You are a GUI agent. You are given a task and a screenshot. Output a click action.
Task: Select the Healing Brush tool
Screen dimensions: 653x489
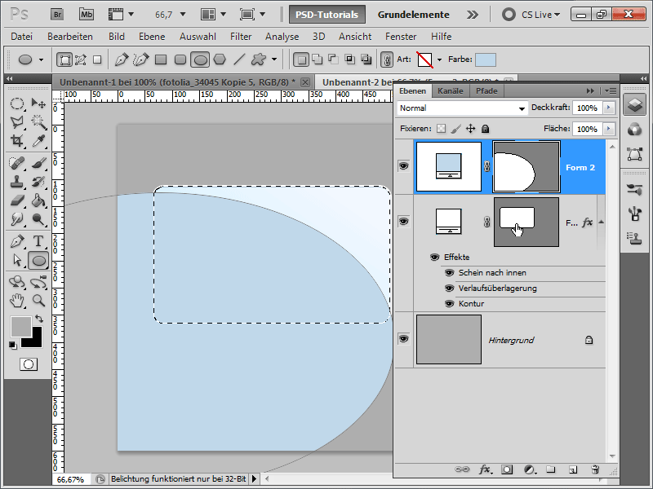16,163
